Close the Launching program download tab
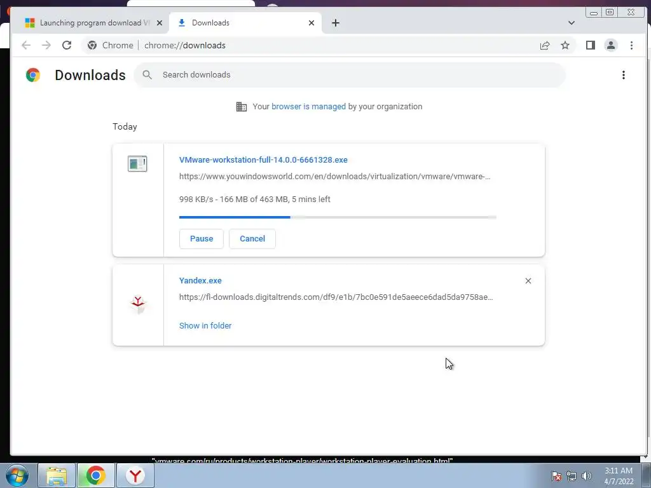The image size is (651, 488). click(160, 23)
